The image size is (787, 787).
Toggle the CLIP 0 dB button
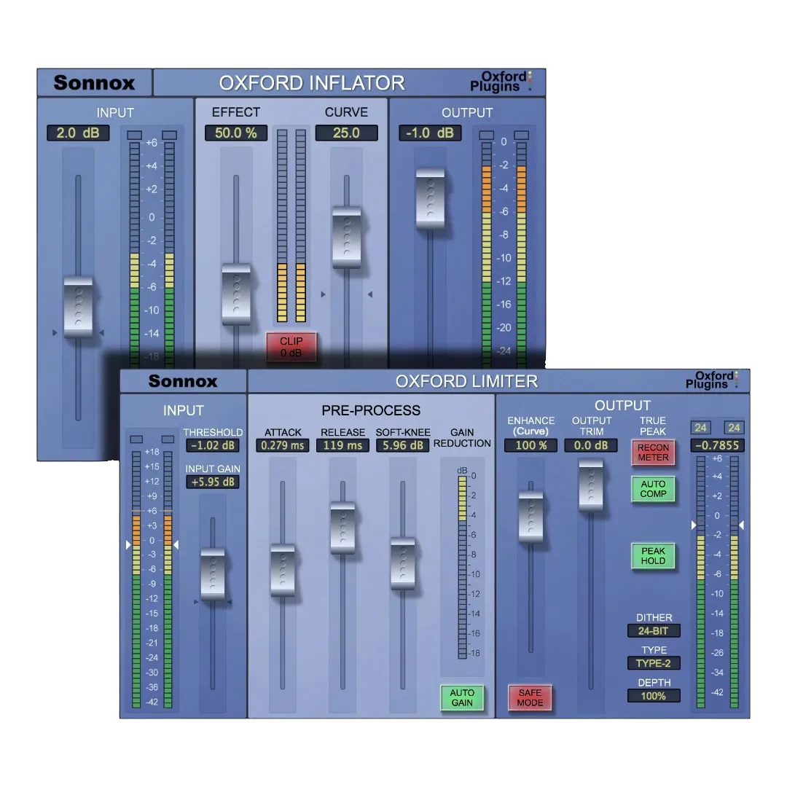click(291, 346)
